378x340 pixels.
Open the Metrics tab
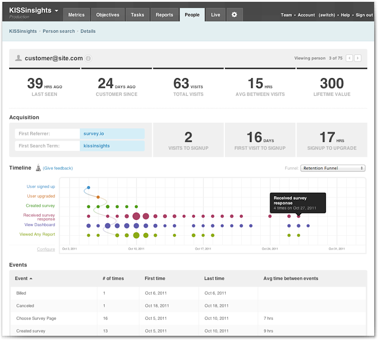(76, 15)
